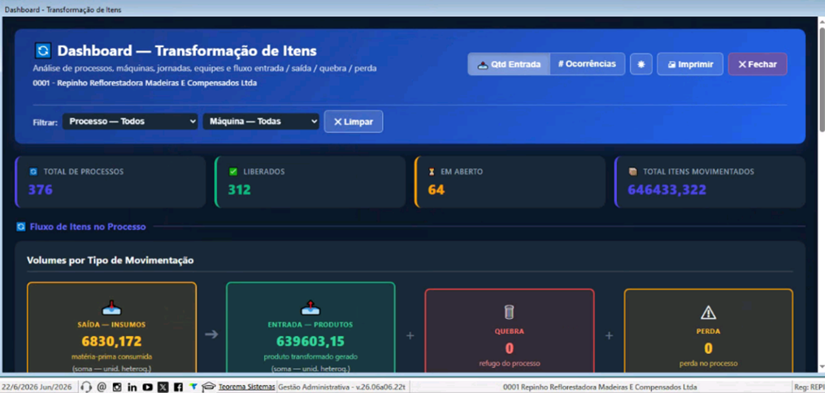Click the support headset icon in the status bar

tap(87, 387)
